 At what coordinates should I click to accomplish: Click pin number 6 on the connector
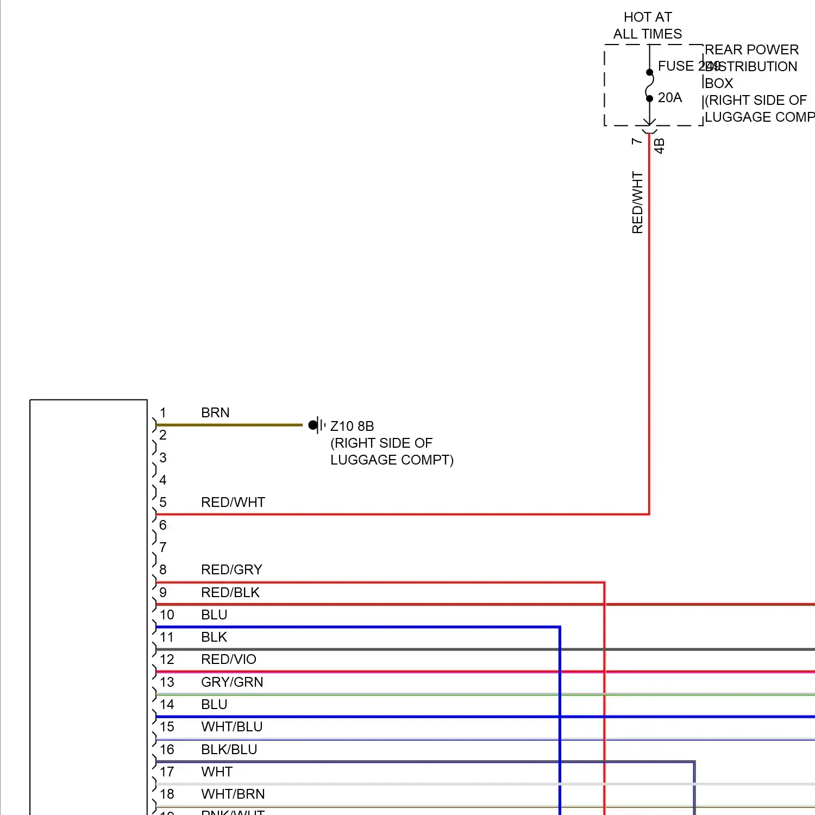163,525
